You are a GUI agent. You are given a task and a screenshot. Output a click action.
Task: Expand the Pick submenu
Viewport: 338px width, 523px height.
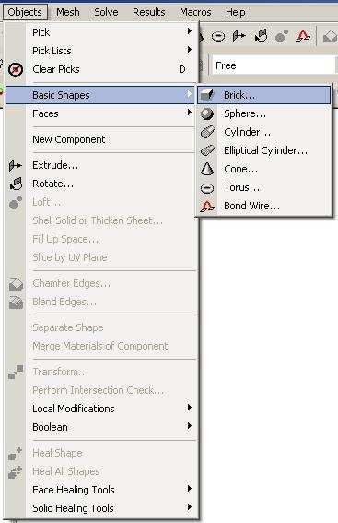(x=113, y=32)
